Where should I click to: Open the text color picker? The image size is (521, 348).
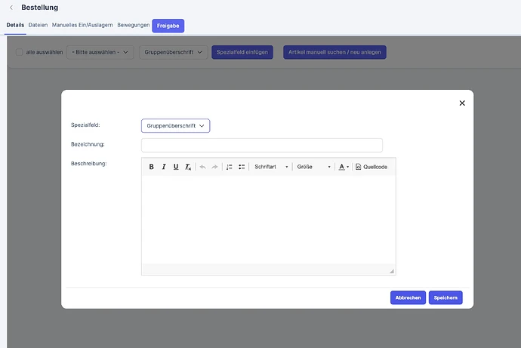[344, 167]
